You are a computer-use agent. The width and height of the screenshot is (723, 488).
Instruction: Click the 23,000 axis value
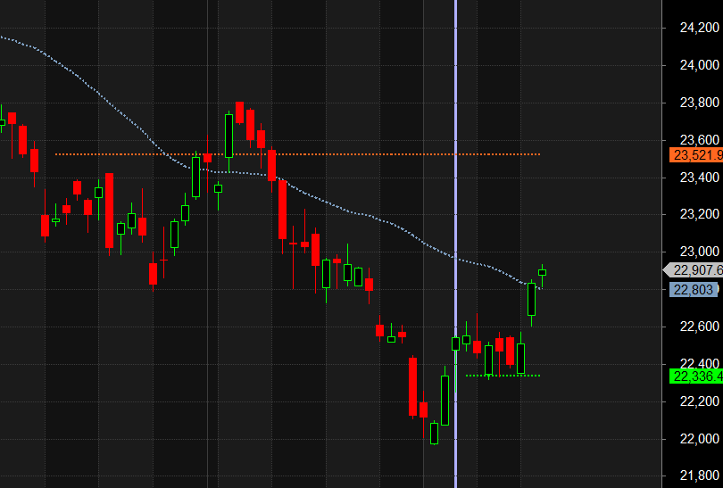pos(700,252)
